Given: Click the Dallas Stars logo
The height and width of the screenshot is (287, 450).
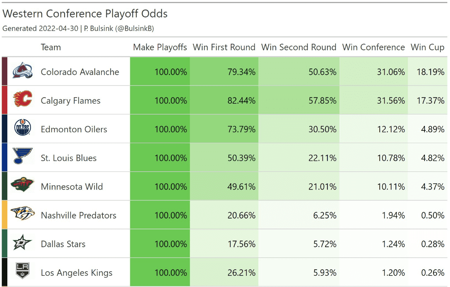Looking at the screenshot, I should click(x=22, y=243).
